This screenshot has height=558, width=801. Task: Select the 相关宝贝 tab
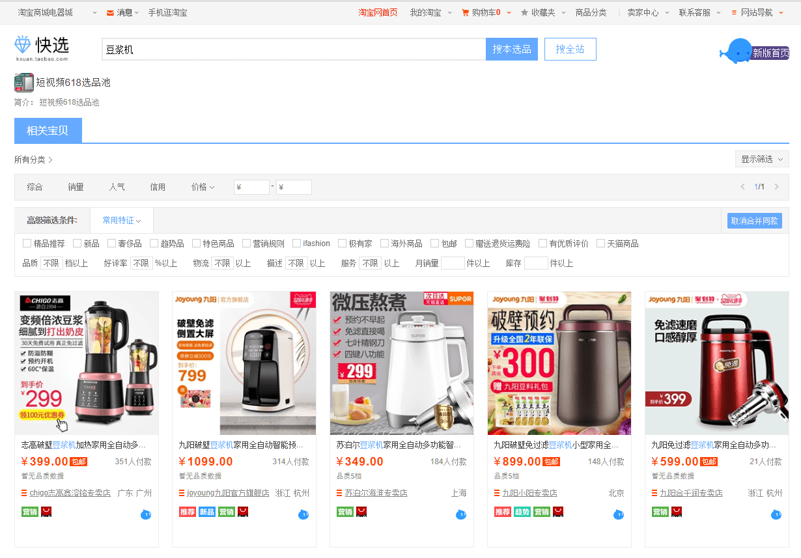coord(48,130)
